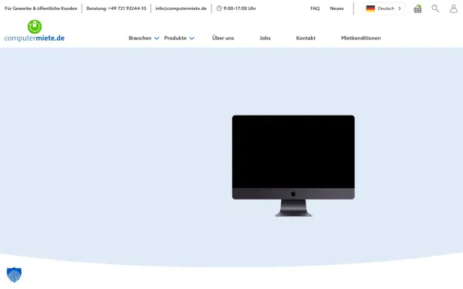Screen dimensions: 463x289
Task: Click the Für Gewerbe & öffentliche Kunden text
Action: tap(41, 8)
